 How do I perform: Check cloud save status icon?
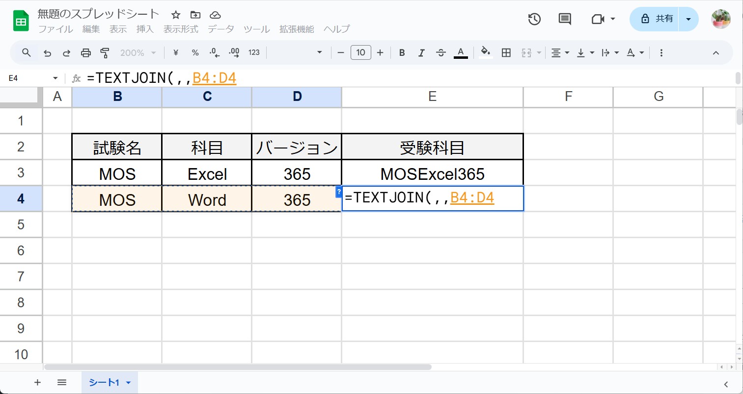click(215, 15)
